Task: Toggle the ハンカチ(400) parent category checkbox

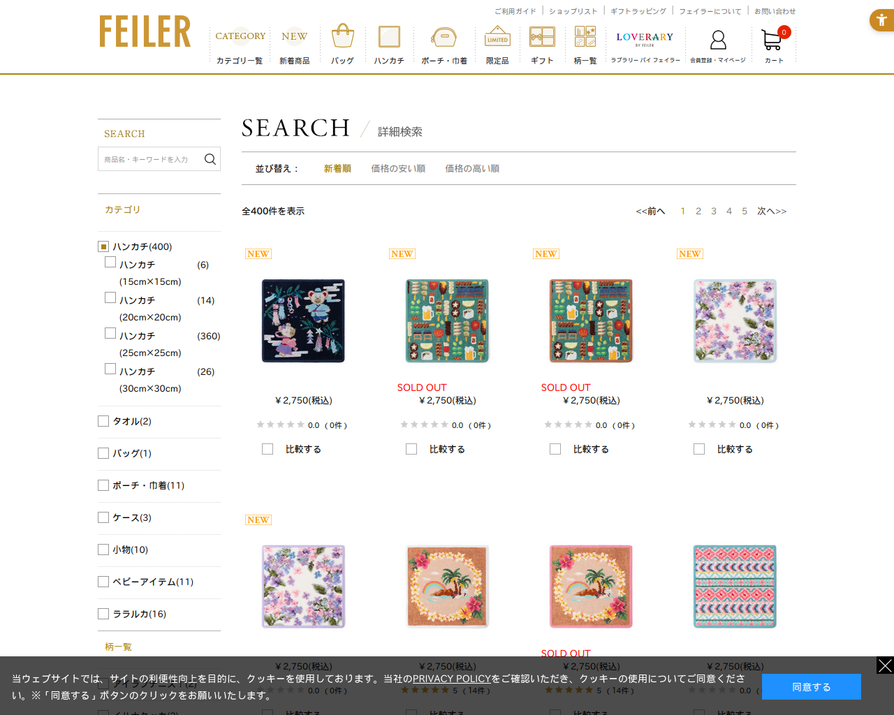Action: click(x=103, y=246)
